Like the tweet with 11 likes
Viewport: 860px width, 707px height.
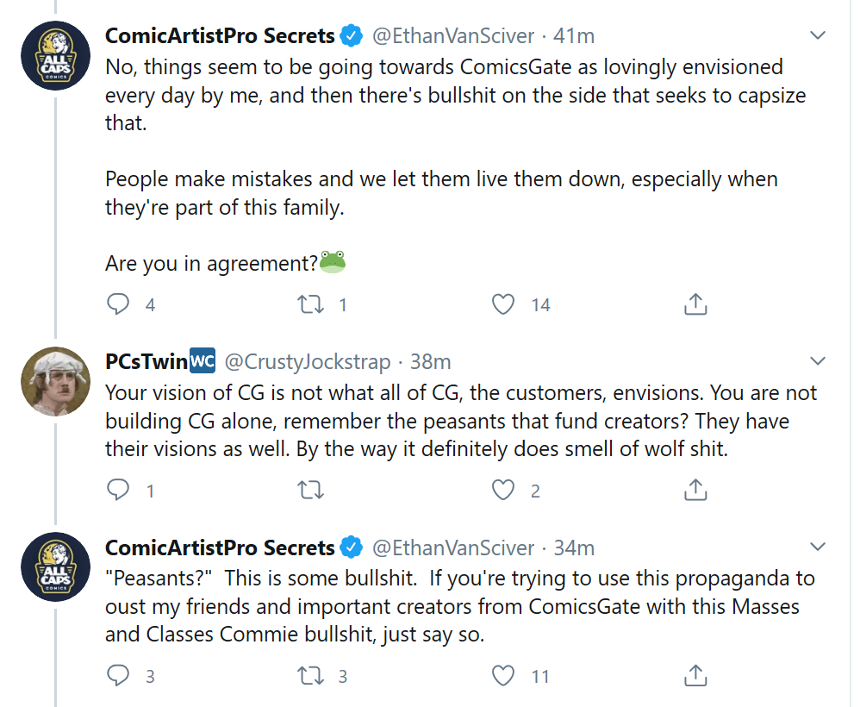tap(503, 676)
